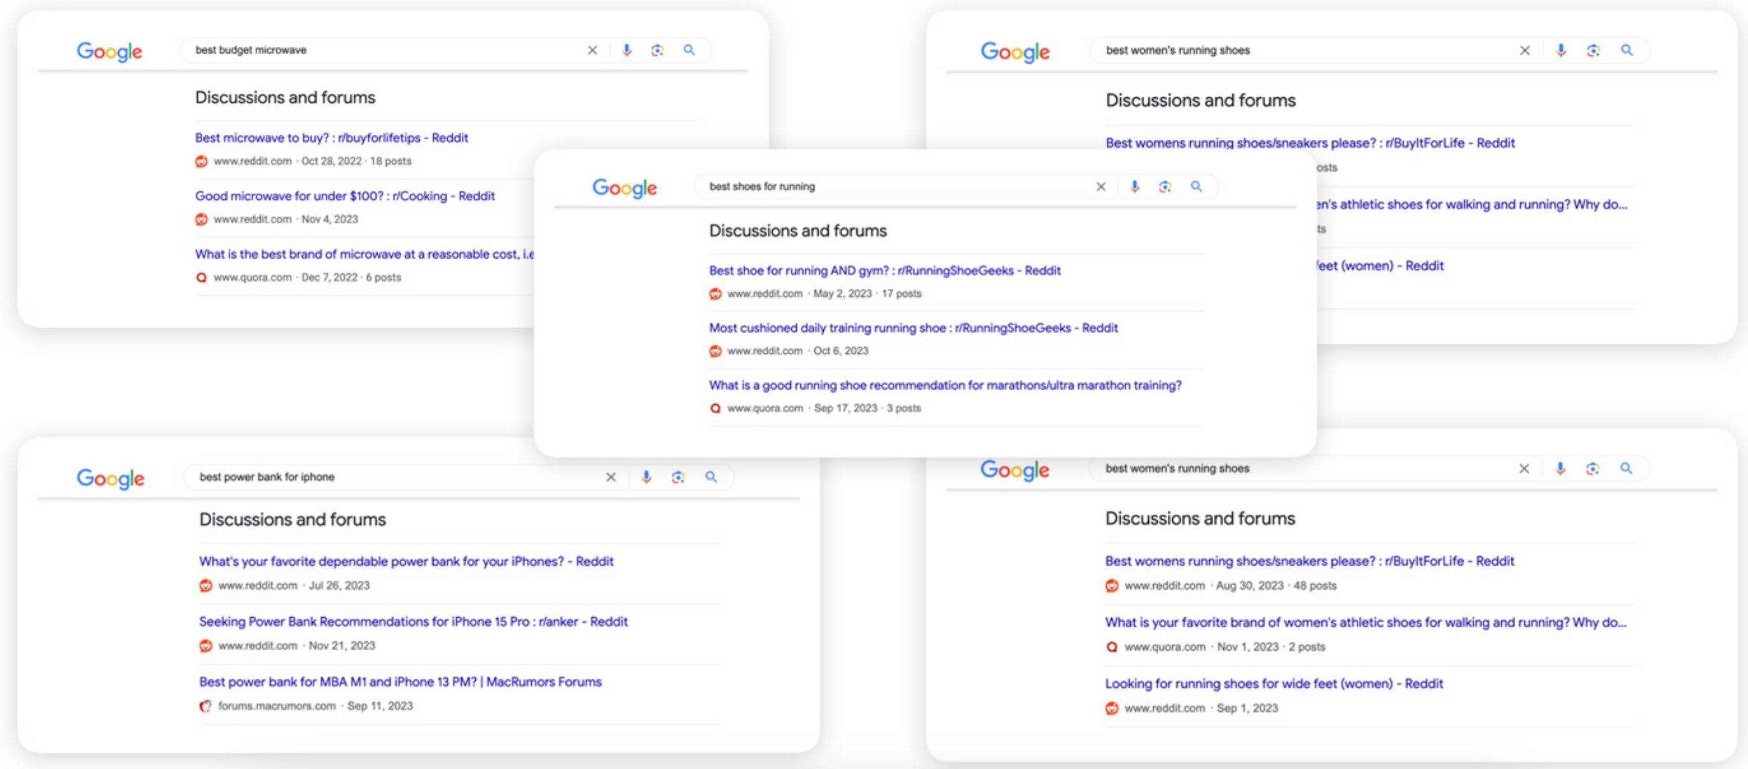Open 'Good microwave for under $100?' Reddit link

click(345, 196)
